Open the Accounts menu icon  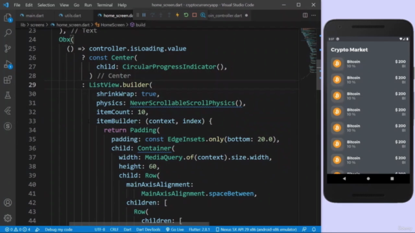click(x=8, y=203)
